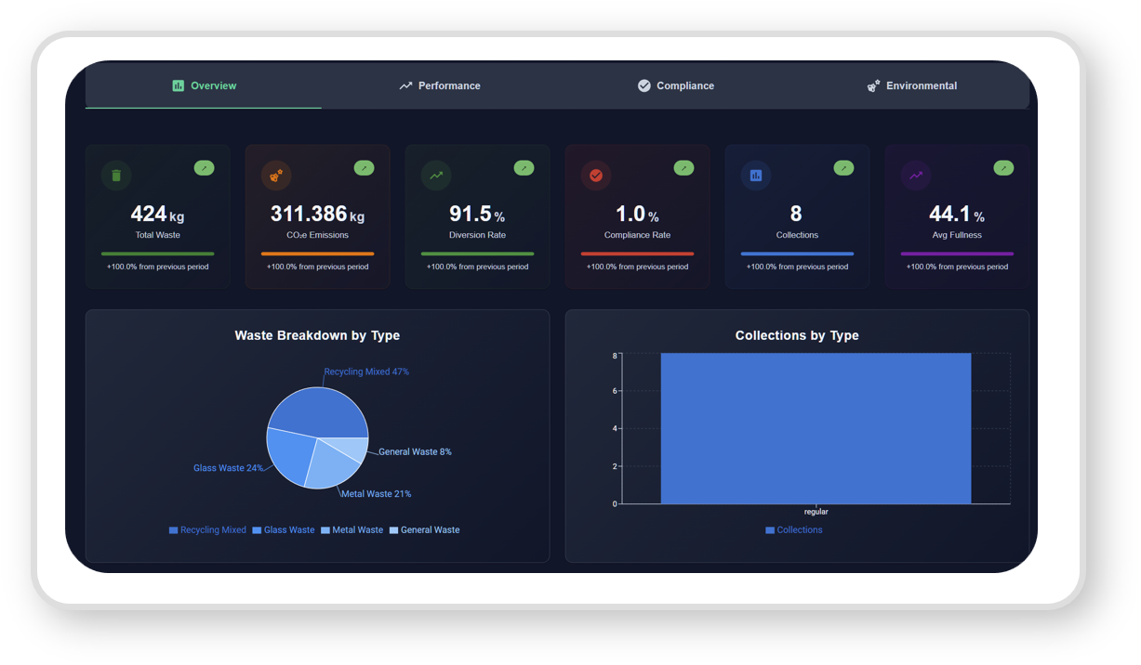
Task: Click the Compliance Rate red check icon
Action: (596, 176)
